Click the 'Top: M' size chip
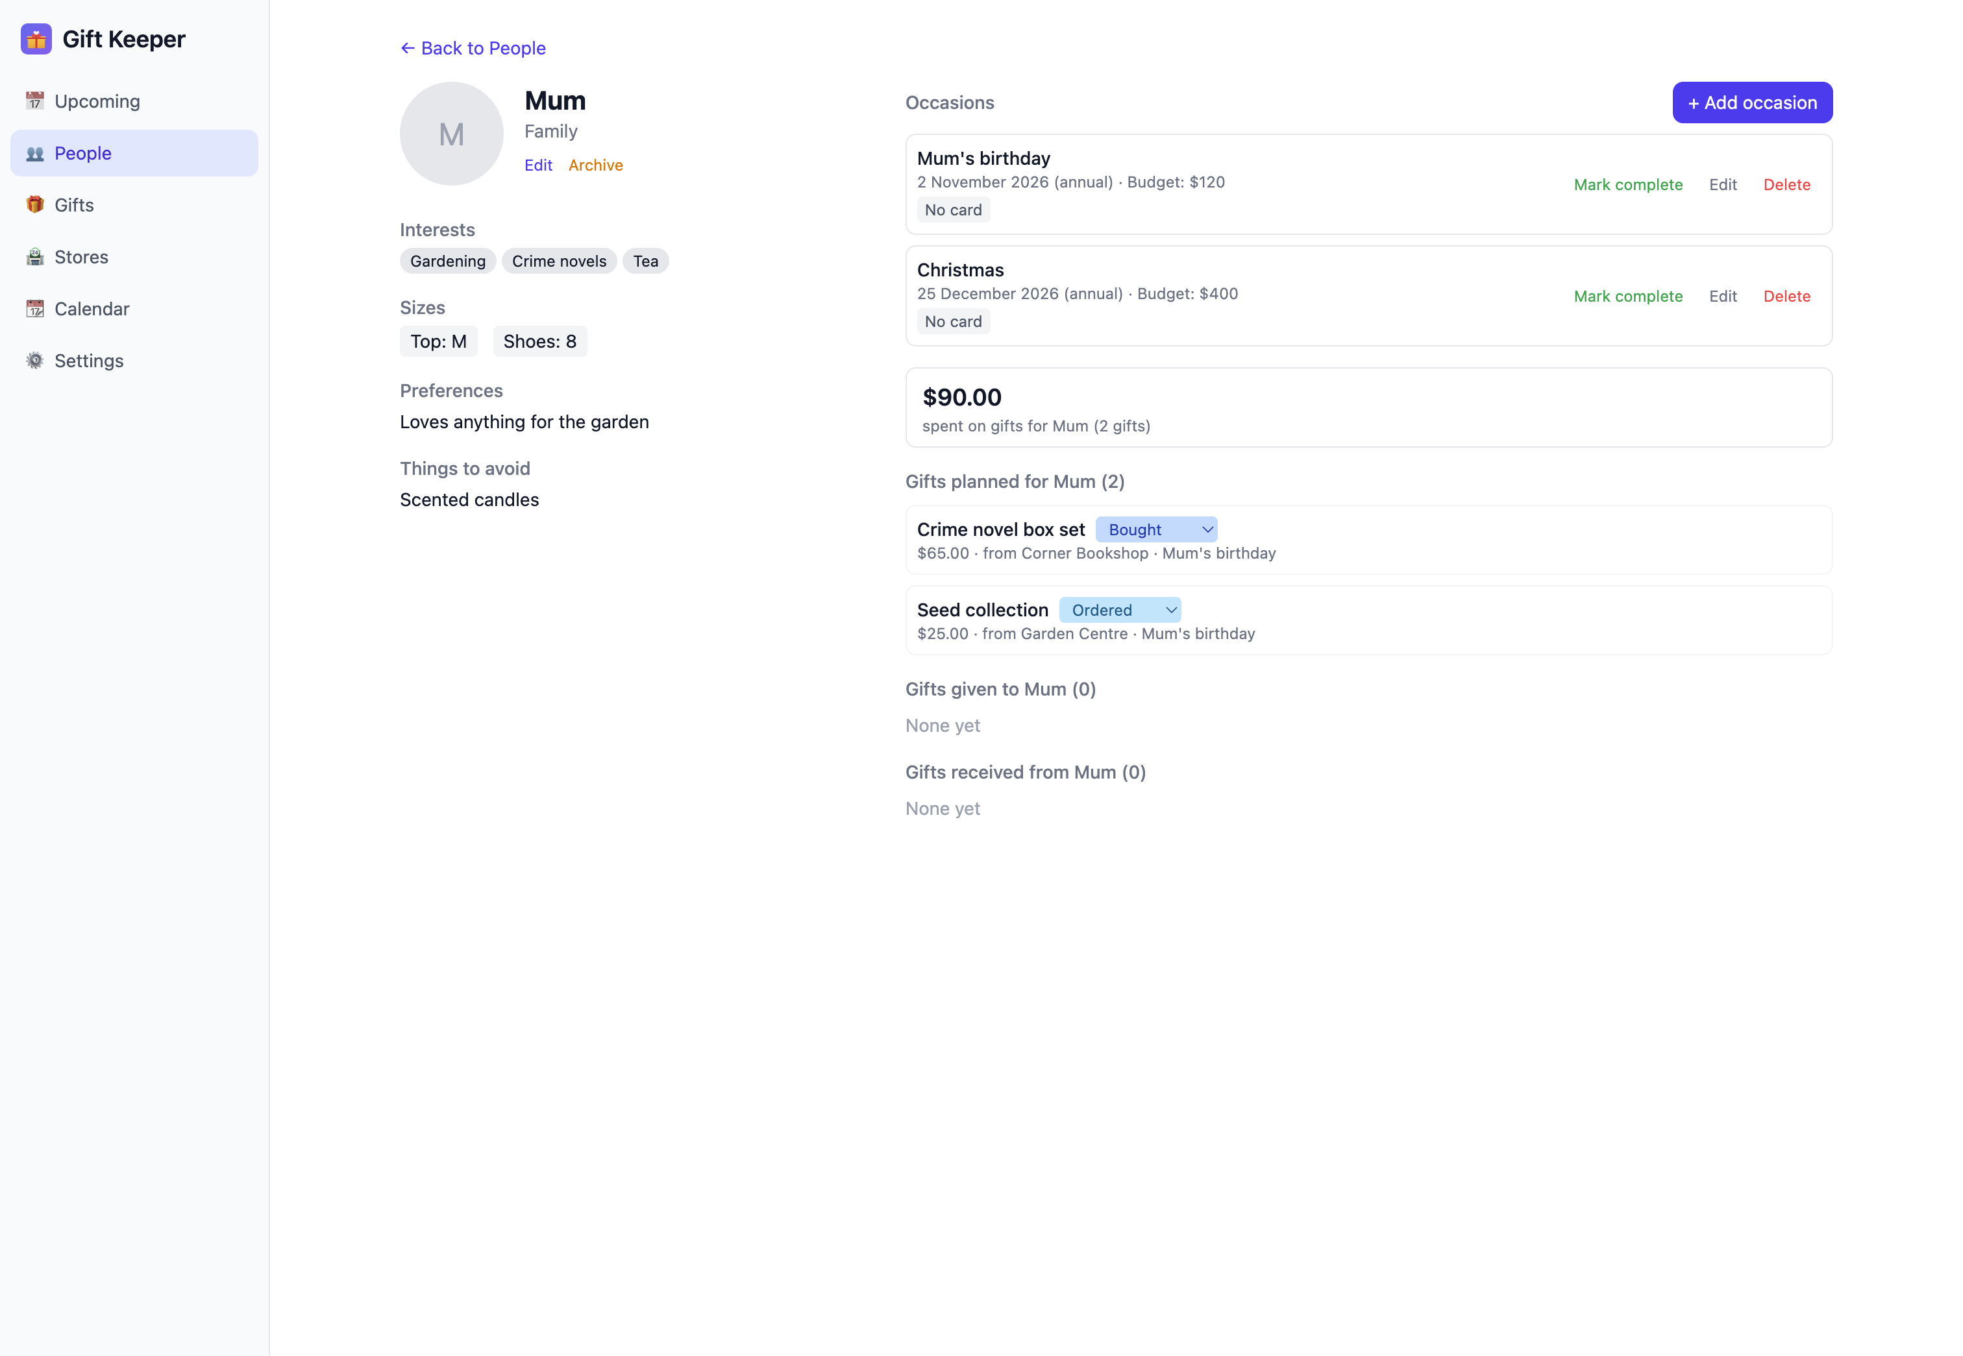Image resolution: width=1963 pixels, height=1356 pixels. 438,341
